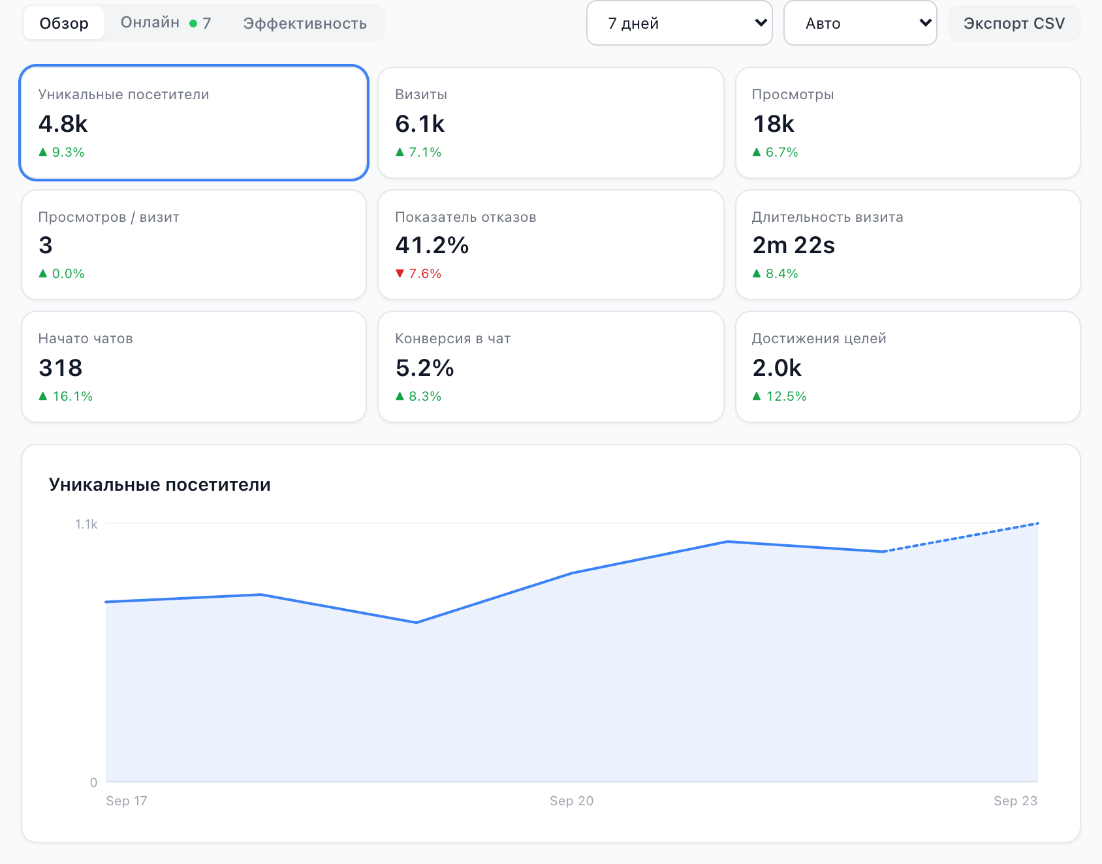Select the Просмотры metric card

click(908, 123)
